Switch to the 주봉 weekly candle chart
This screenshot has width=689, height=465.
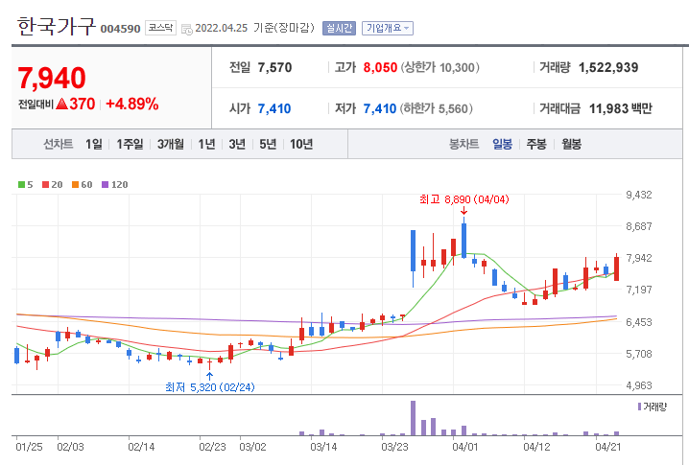536,144
